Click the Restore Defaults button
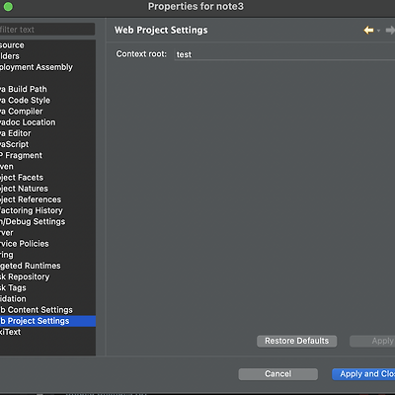The width and height of the screenshot is (395, 395). 296,341
